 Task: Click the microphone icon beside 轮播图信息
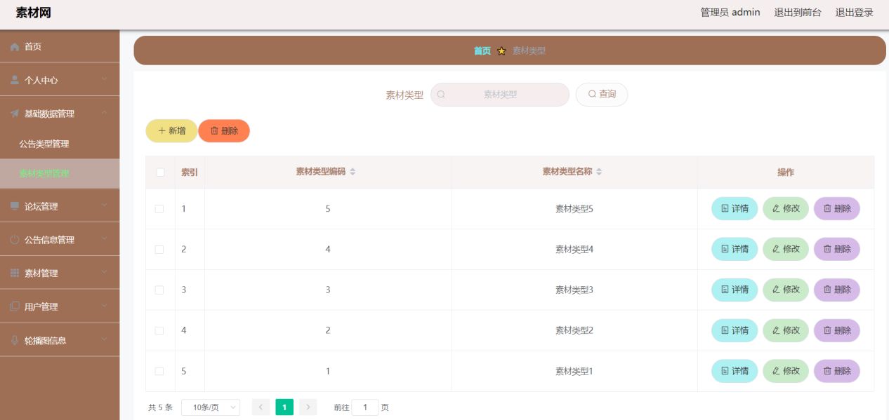point(15,341)
